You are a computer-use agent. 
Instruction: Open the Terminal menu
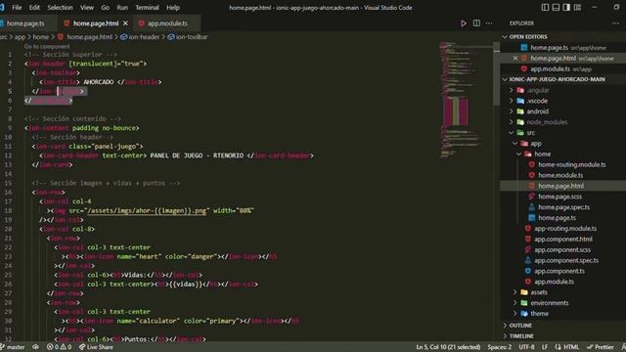point(147,8)
